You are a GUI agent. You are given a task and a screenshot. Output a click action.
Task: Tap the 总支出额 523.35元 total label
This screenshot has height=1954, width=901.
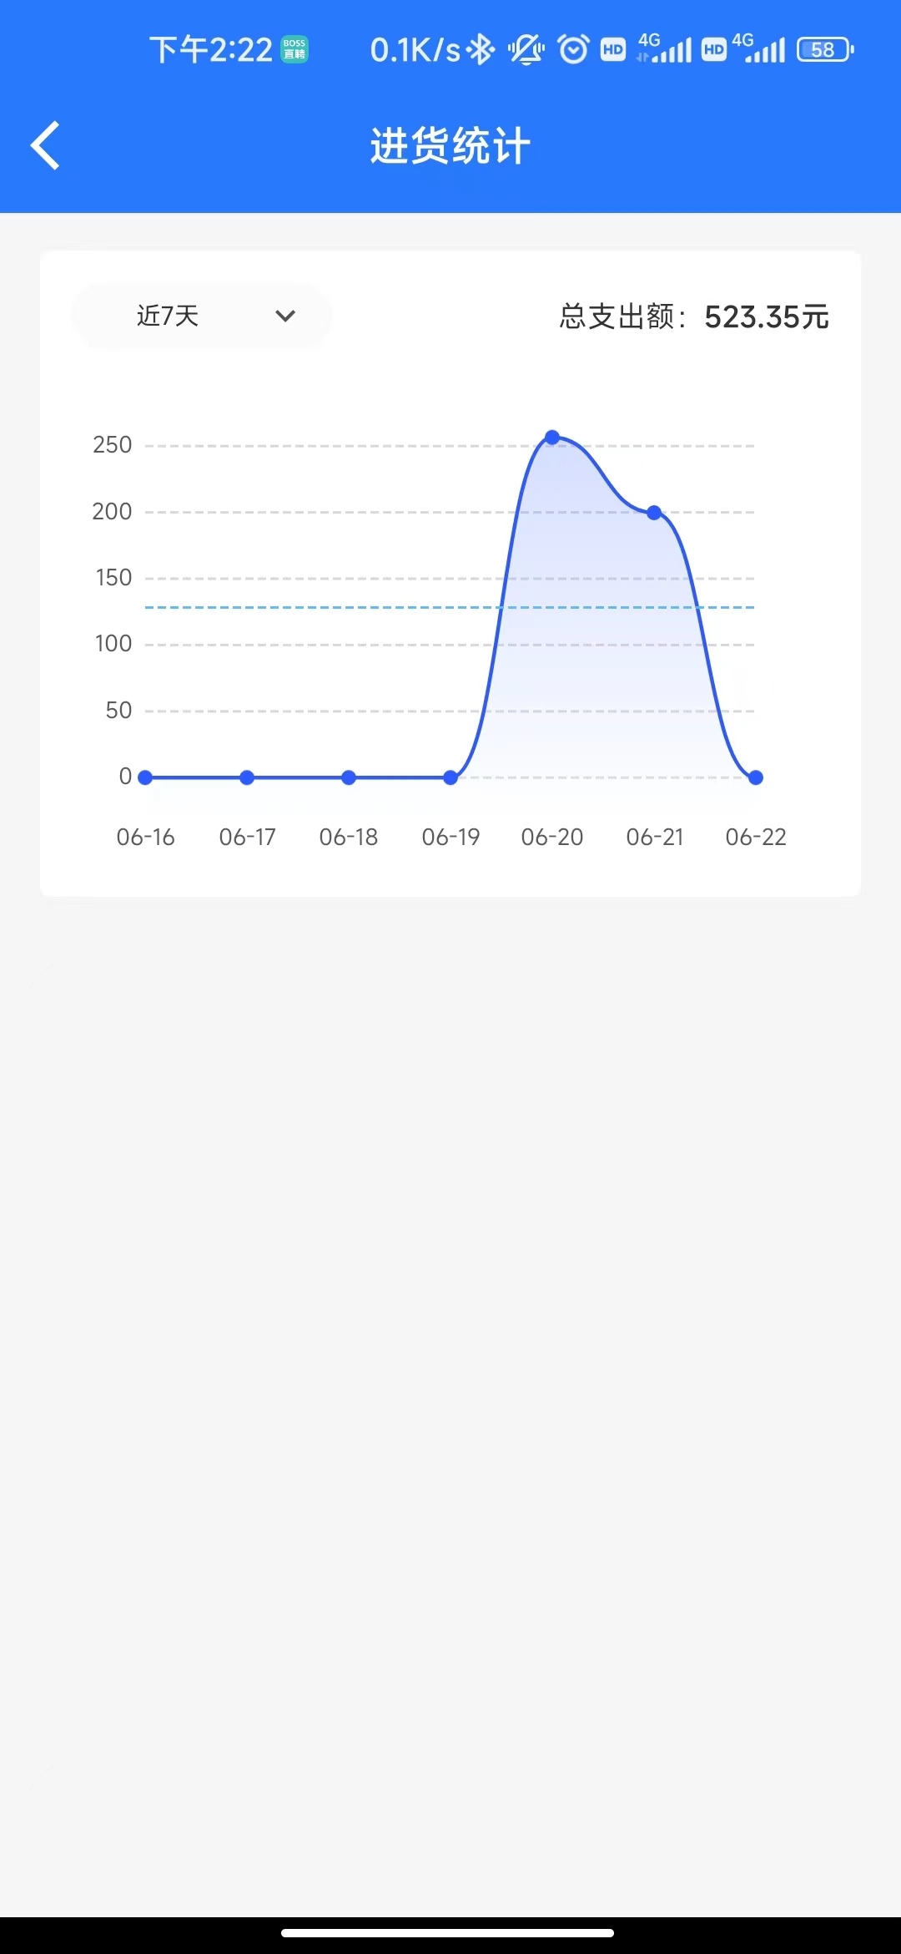click(x=694, y=316)
